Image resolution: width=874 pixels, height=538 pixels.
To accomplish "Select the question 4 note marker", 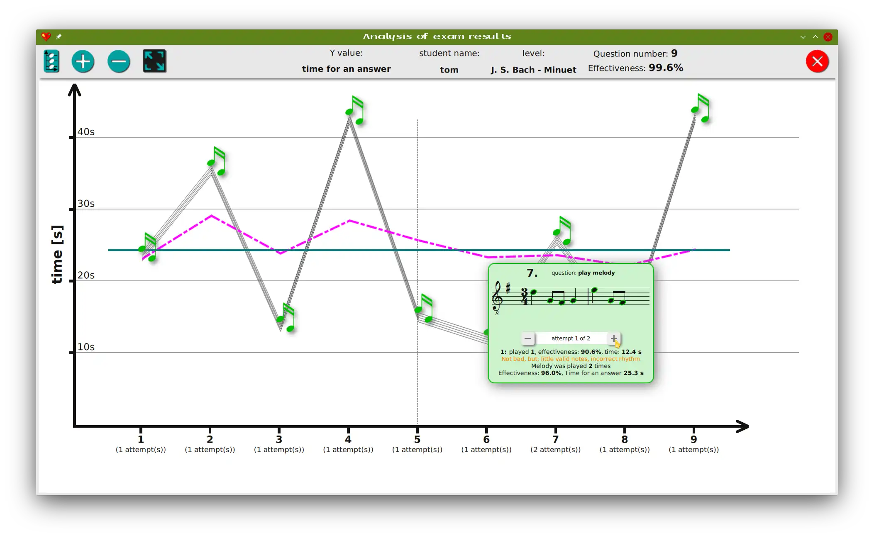I will pos(355,110).
